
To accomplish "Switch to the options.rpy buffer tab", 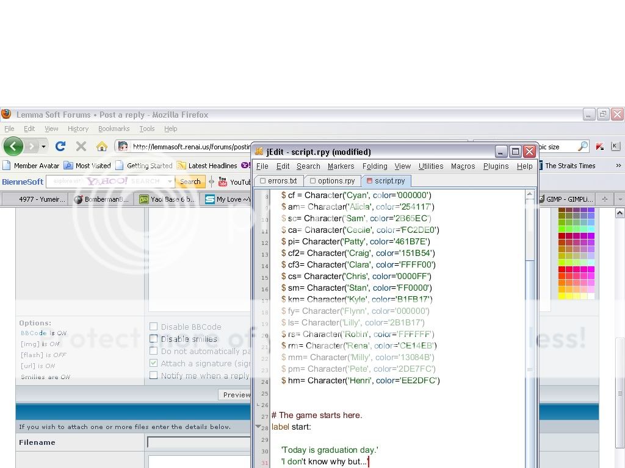I will 332,181.
